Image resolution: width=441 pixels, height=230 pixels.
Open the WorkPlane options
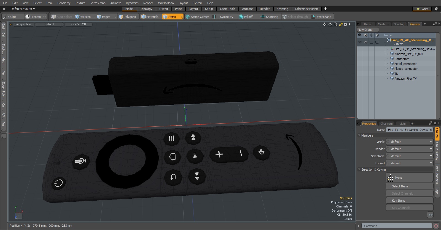click(x=321, y=17)
